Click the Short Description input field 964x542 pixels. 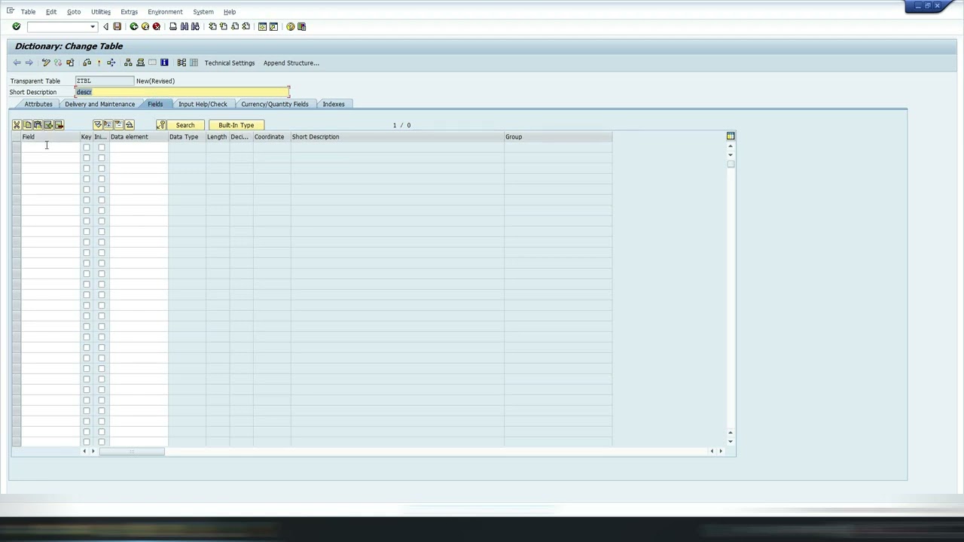point(182,92)
